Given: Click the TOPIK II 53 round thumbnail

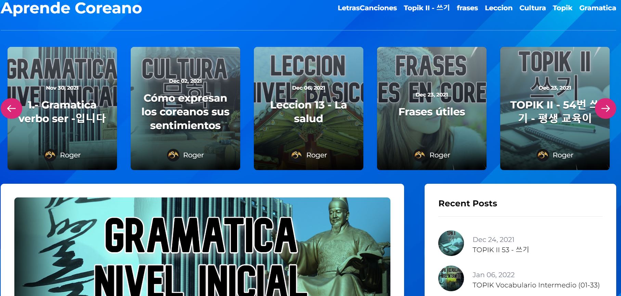Looking at the screenshot, I should (451, 243).
